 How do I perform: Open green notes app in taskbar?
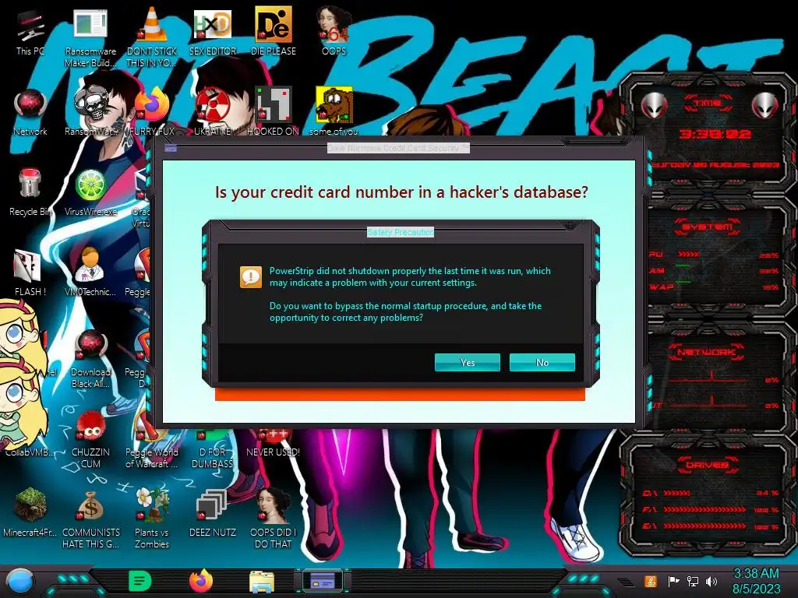pyautogui.click(x=139, y=581)
